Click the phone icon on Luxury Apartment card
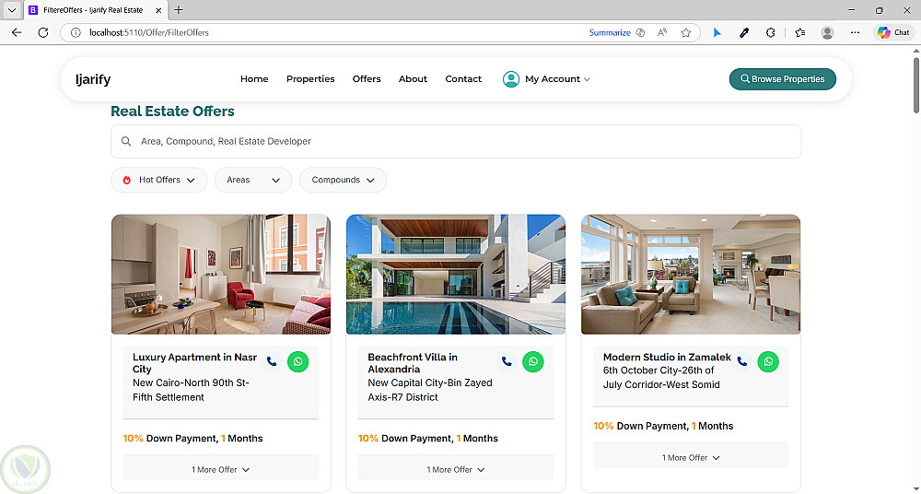 (272, 361)
